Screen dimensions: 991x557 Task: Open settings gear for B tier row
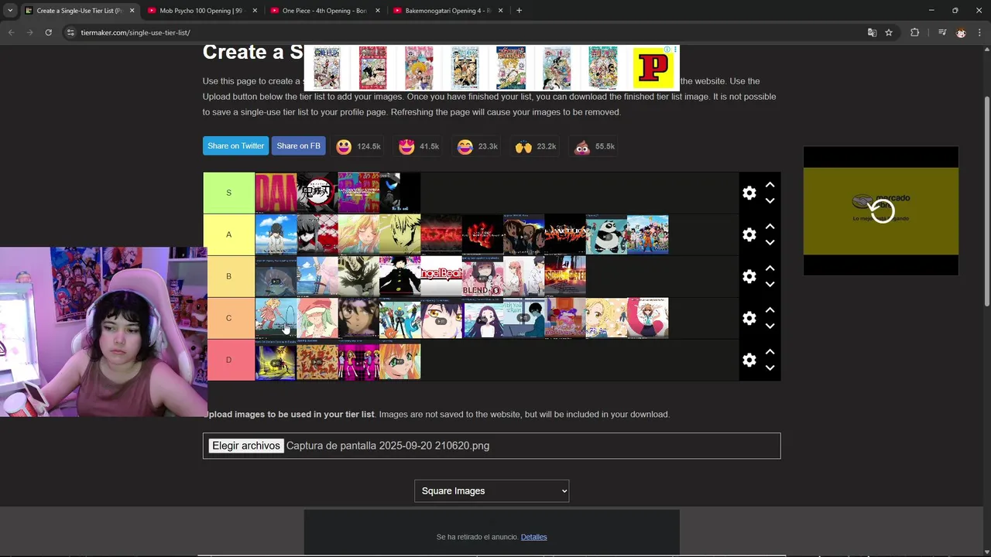(749, 276)
